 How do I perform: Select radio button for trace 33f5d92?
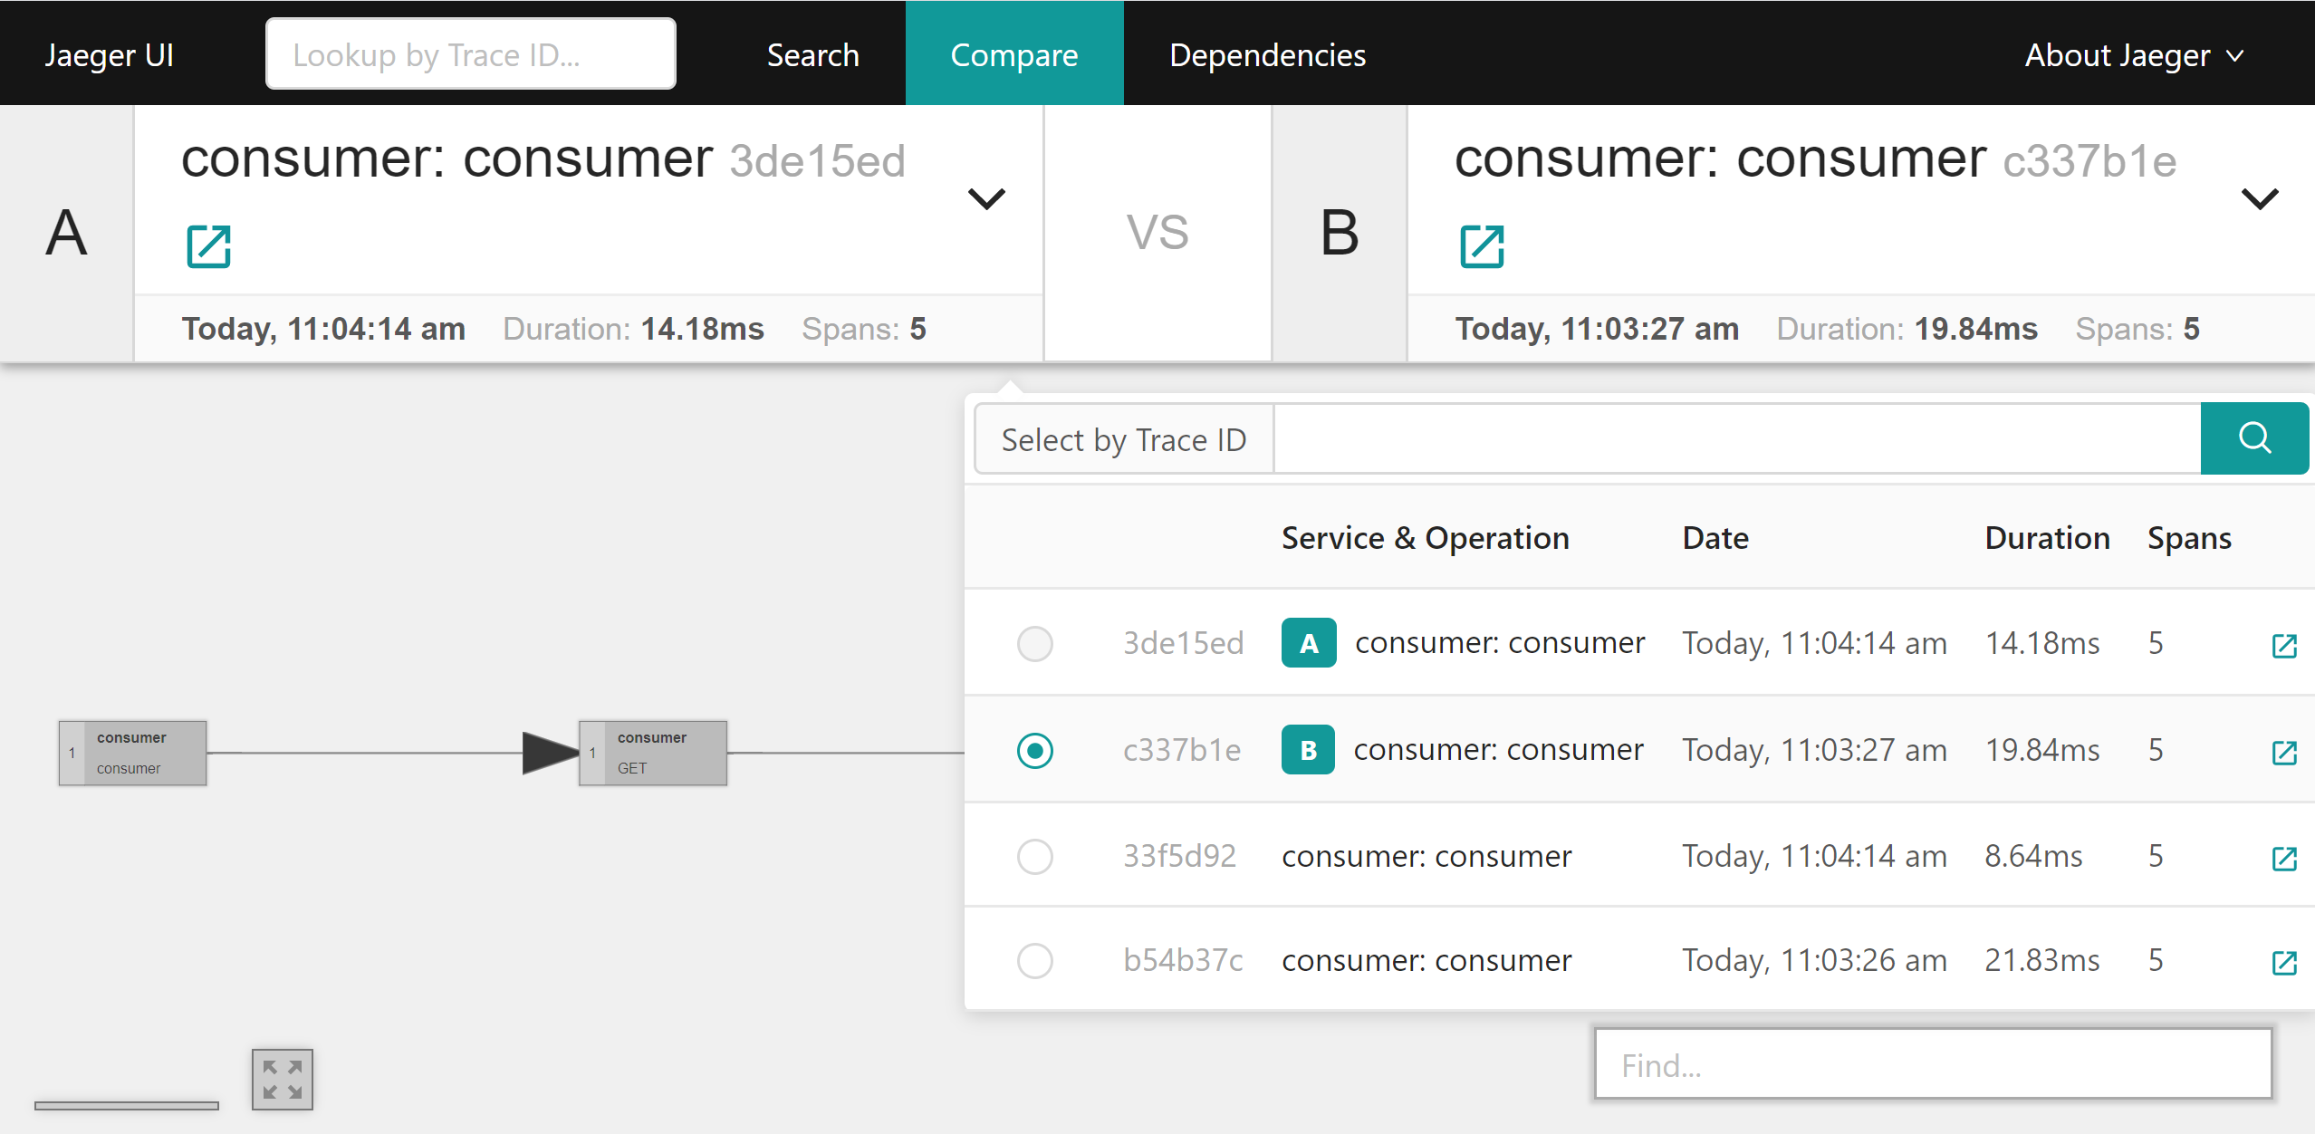coord(1034,856)
